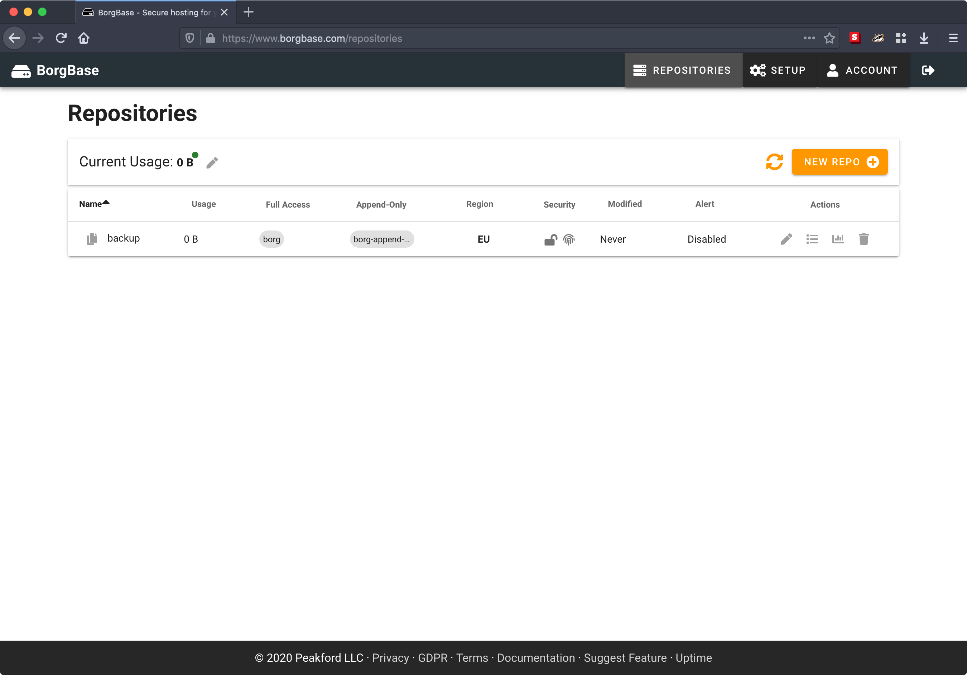
Task: Click the Repositories page heading
Action: [x=133, y=113]
